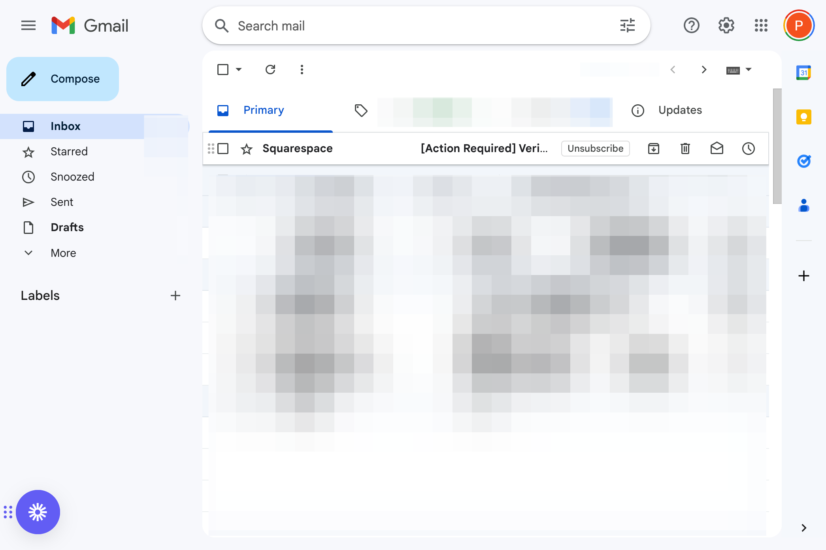This screenshot has height=550, width=826.
Task: Select the Squarespace email checkbox
Action: click(x=223, y=149)
